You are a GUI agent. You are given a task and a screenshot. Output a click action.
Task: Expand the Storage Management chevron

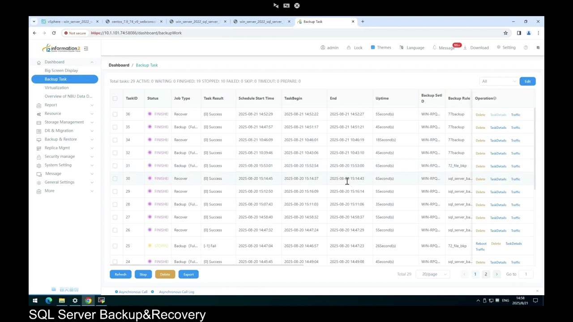(92, 122)
